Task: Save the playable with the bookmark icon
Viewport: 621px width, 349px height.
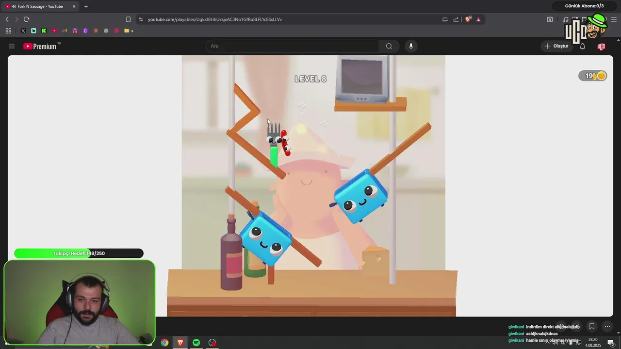Action: point(592,327)
